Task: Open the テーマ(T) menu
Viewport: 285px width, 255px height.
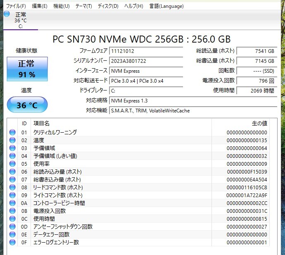Action: click(x=83, y=6)
